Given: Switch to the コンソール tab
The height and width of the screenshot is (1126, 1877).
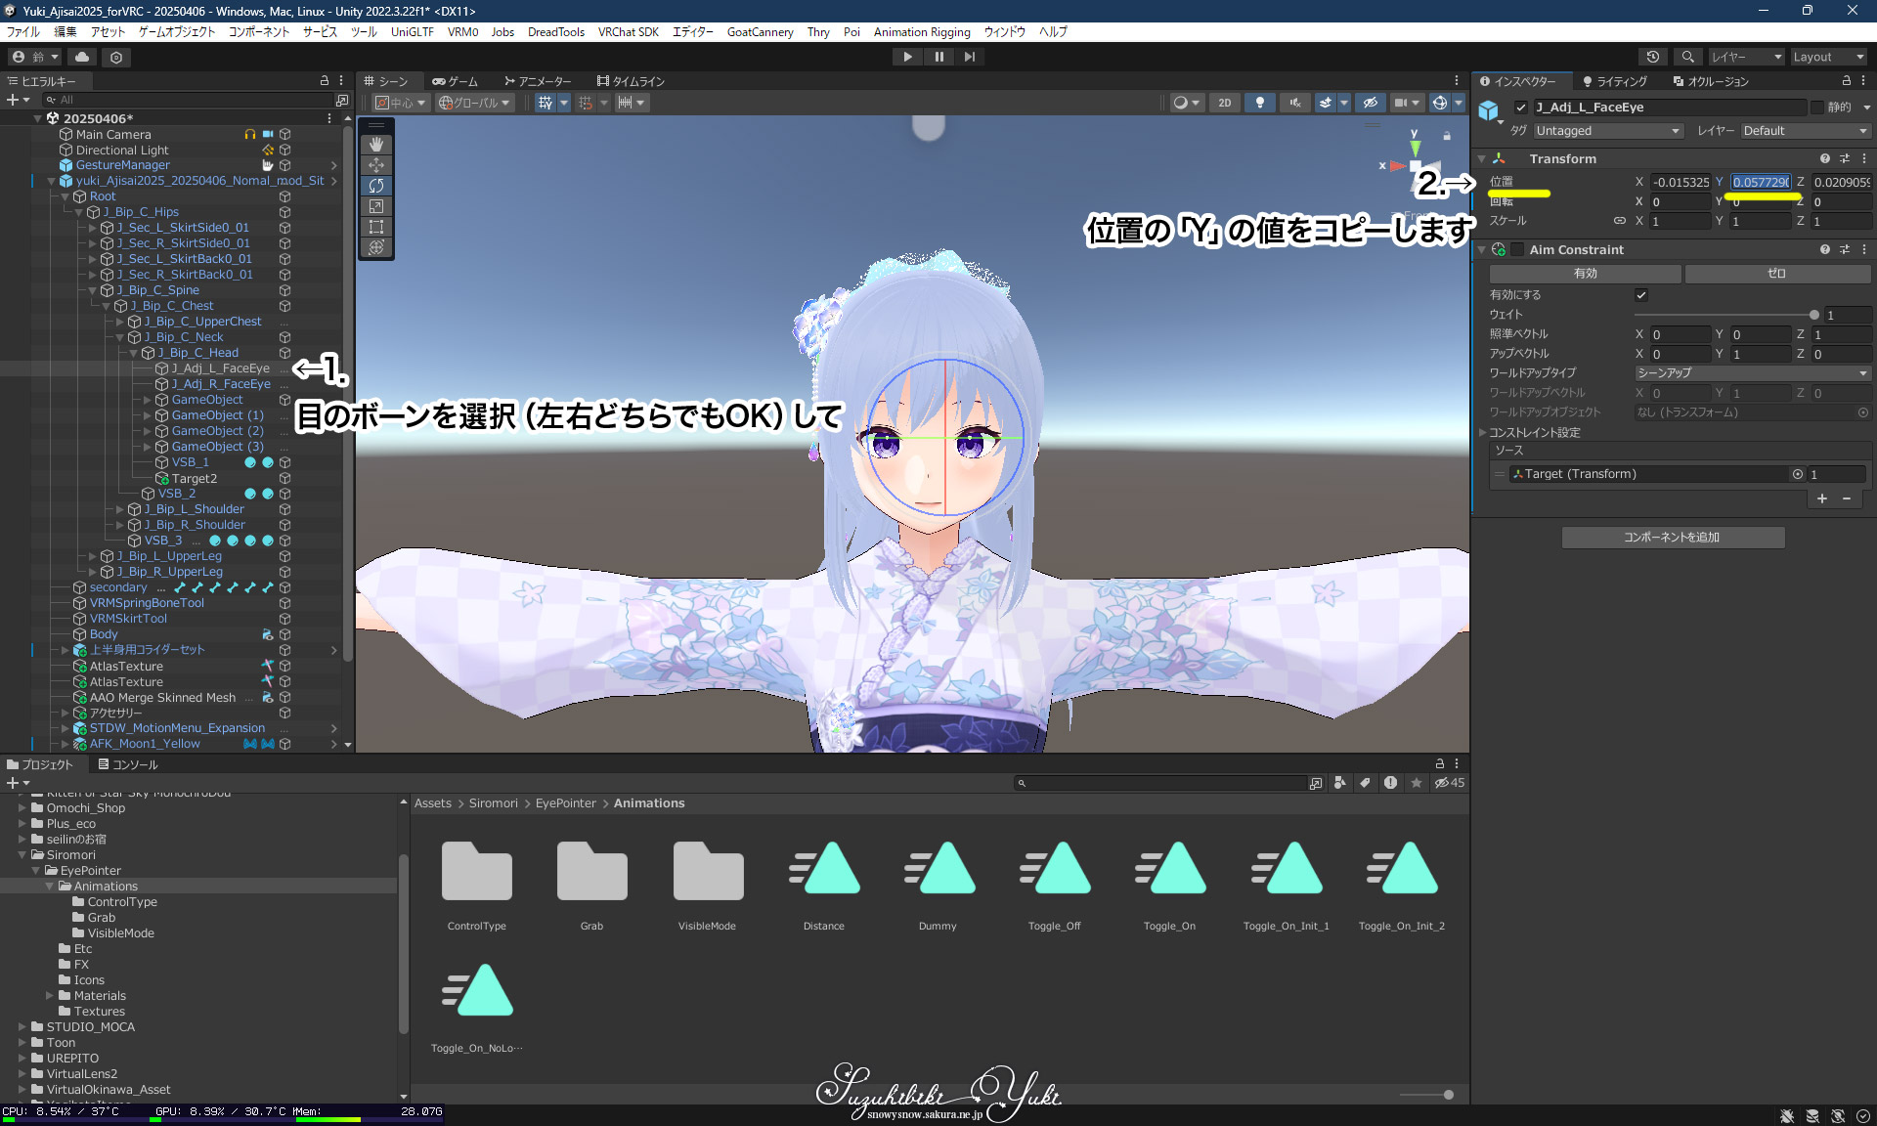Looking at the screenshot, I should pos(127,764).
